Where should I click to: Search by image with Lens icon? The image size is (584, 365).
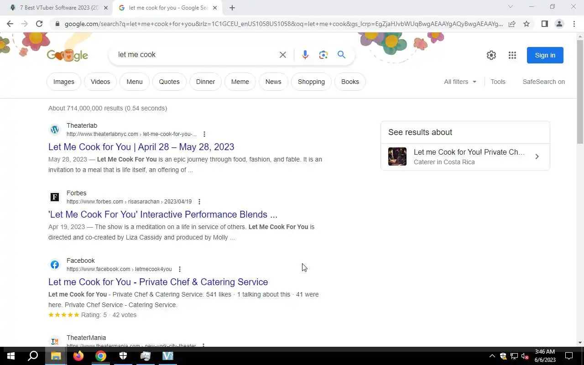(323, 55)
